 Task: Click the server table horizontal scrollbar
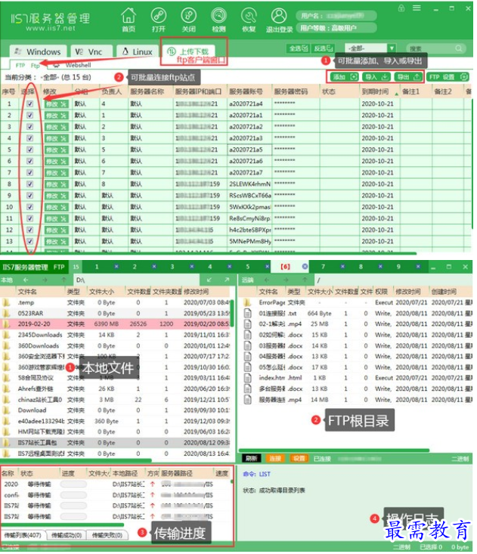click(x=209, y=253)
